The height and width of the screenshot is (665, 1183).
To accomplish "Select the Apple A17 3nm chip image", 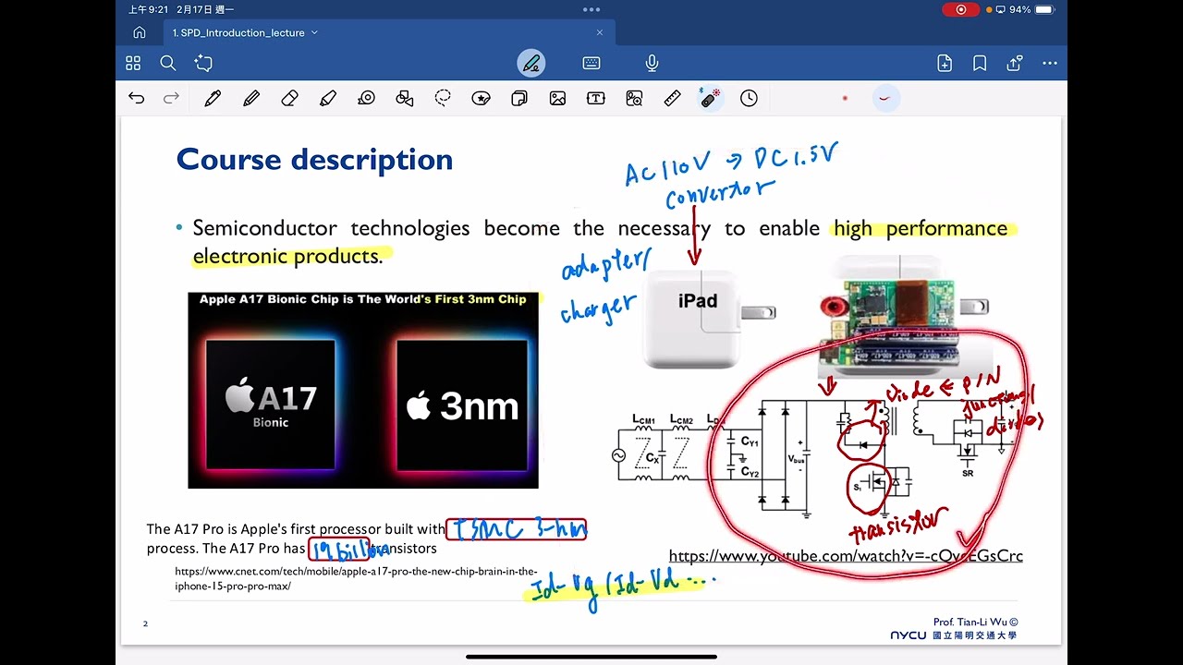I will click(x=363, y=391).
